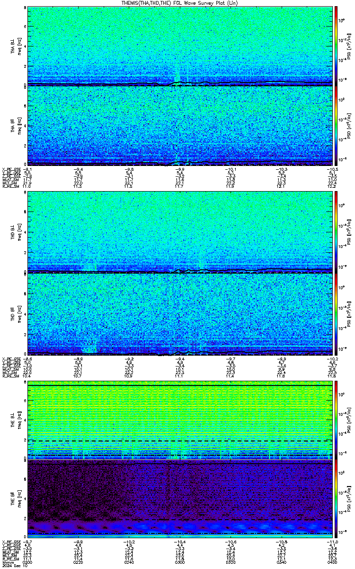Click the -9.1 X_RE_GSE value under THA
Image resolution: width=355 pixels, height=569 pixels.
tap(27, 169)
